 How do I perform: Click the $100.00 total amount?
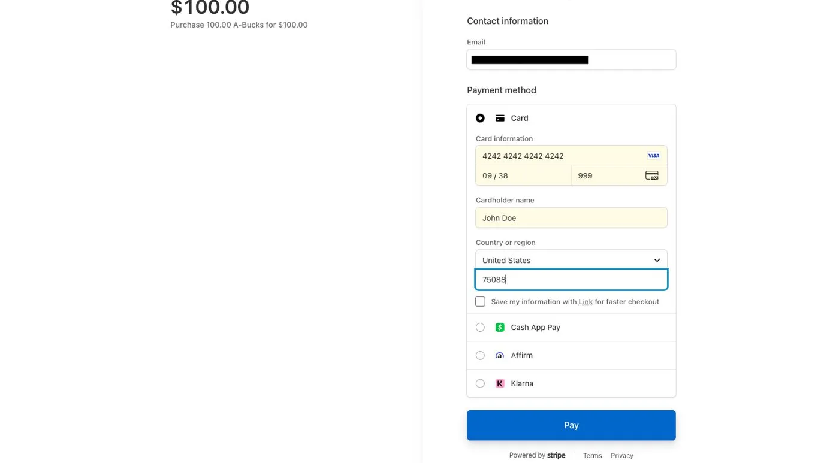(x=210, y=8)
